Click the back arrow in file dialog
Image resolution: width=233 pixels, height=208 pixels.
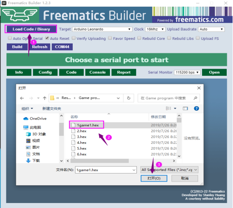point(22,98)
